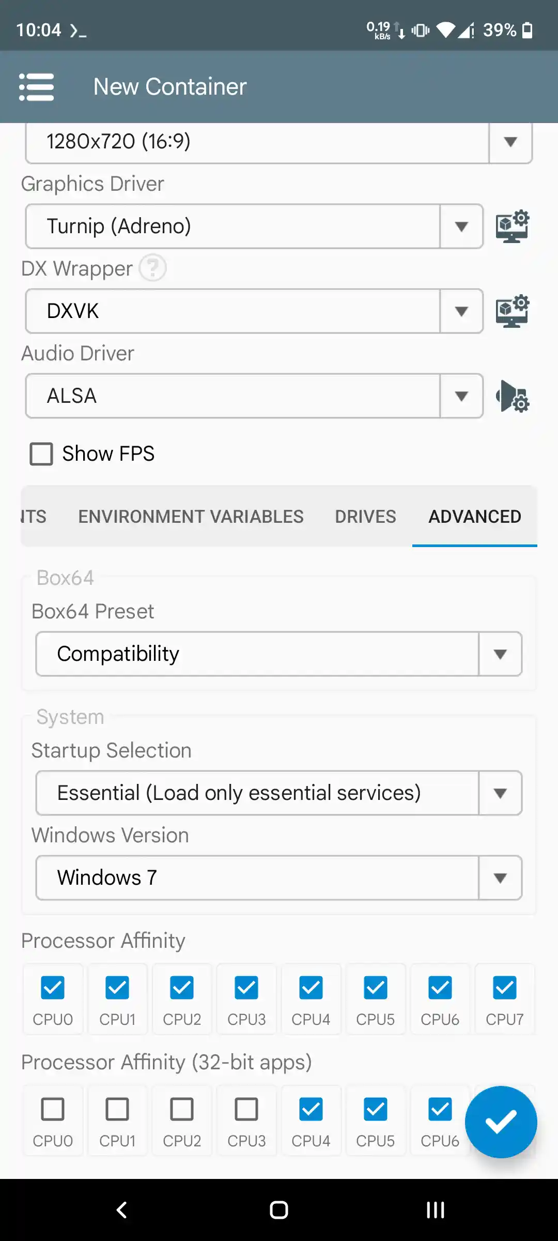
Task: Open Android recent apps icon
Action: pyautogui.click(x=435, y=1210)
